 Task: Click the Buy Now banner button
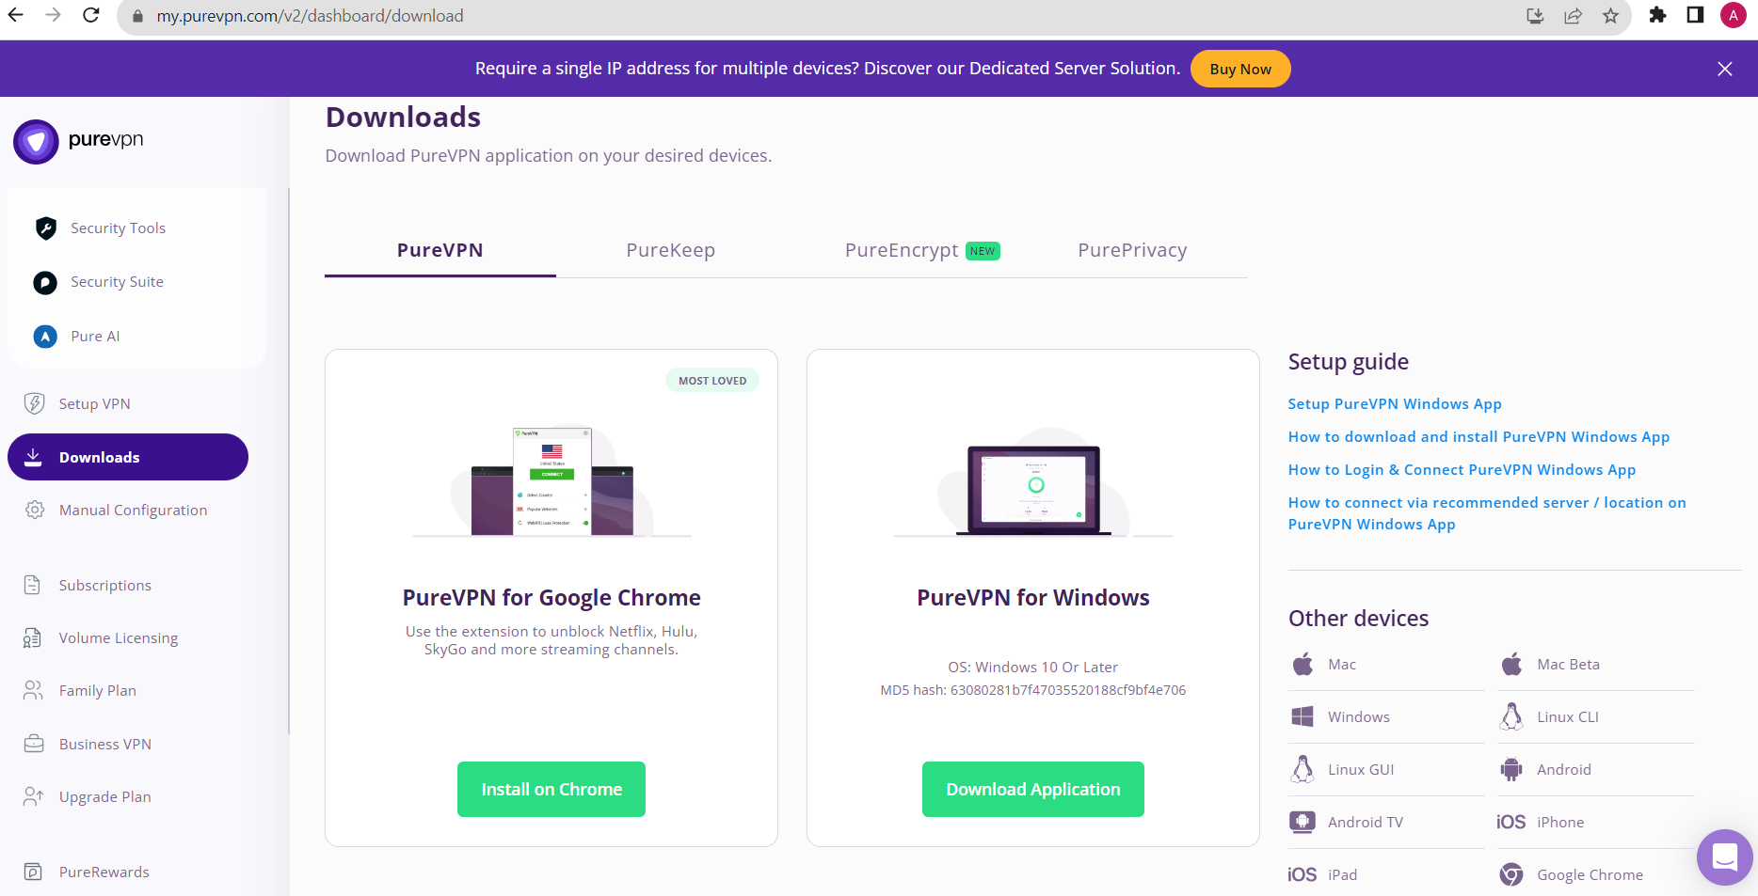pos(1239,69)
